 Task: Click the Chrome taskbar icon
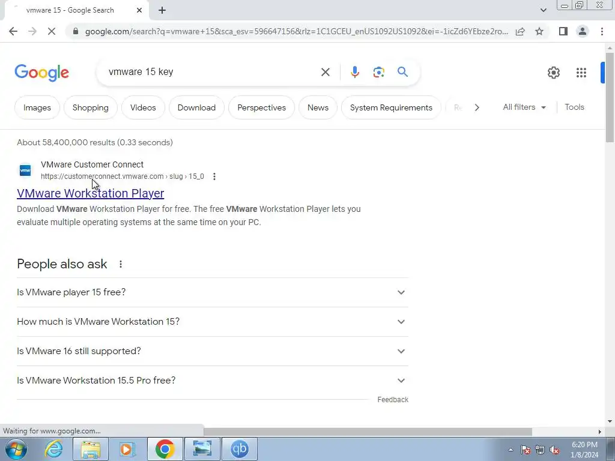pos(165,449)
